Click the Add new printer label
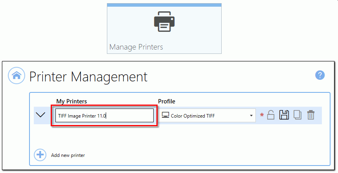This screenshot has width=338, height=173. tap(68, 155)
